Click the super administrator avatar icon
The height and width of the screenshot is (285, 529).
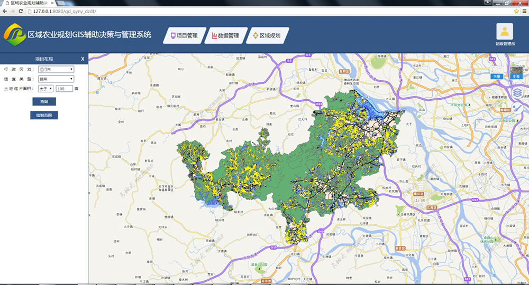point(505,32)
